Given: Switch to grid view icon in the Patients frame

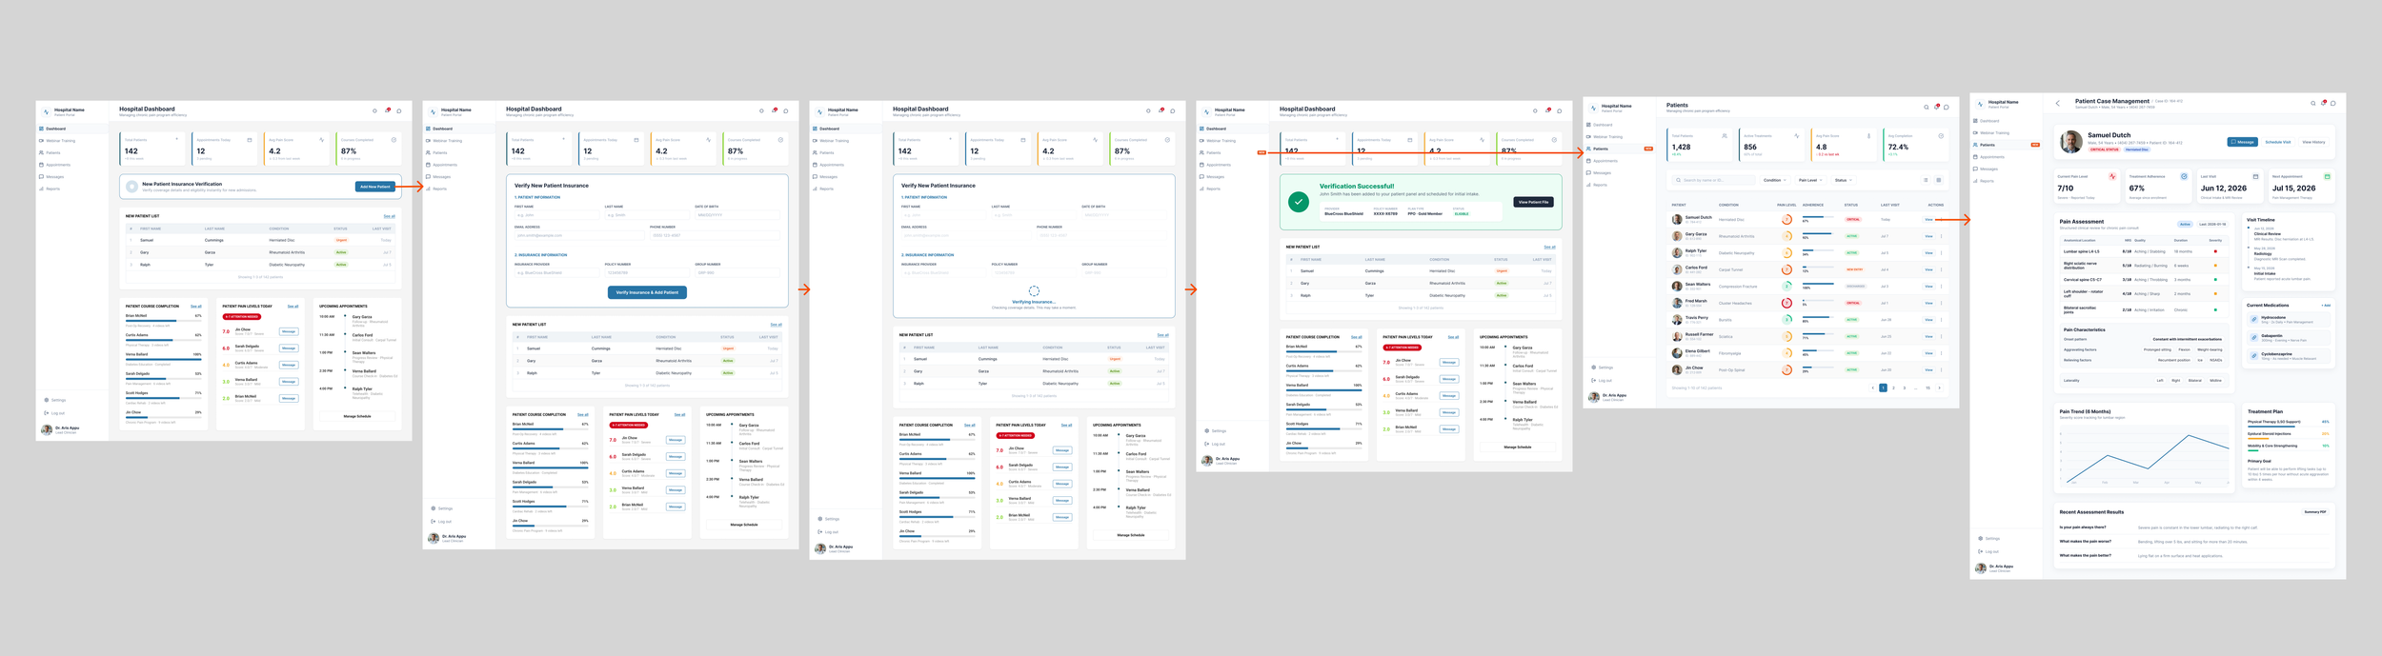Looking at the screenshot, I should 1939,180.
